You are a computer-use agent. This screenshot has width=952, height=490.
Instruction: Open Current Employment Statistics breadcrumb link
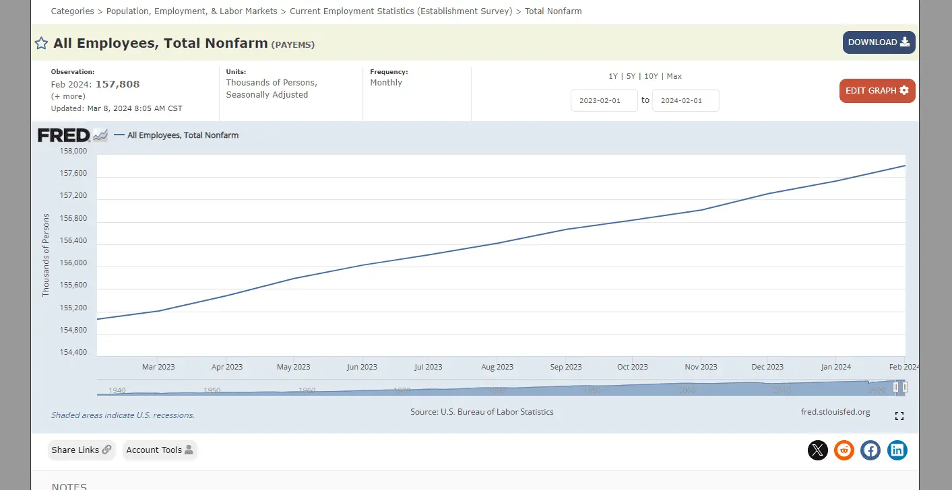(401, 11)
